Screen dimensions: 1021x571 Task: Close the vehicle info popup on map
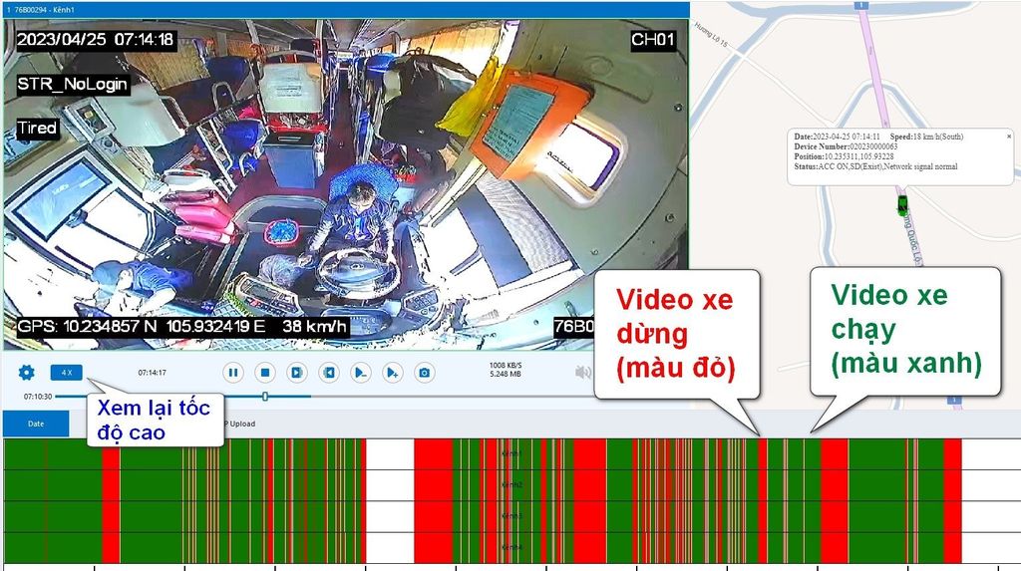[x=1009, y=137]
